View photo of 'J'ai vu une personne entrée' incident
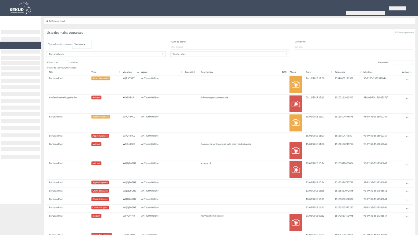 [296, 104]
